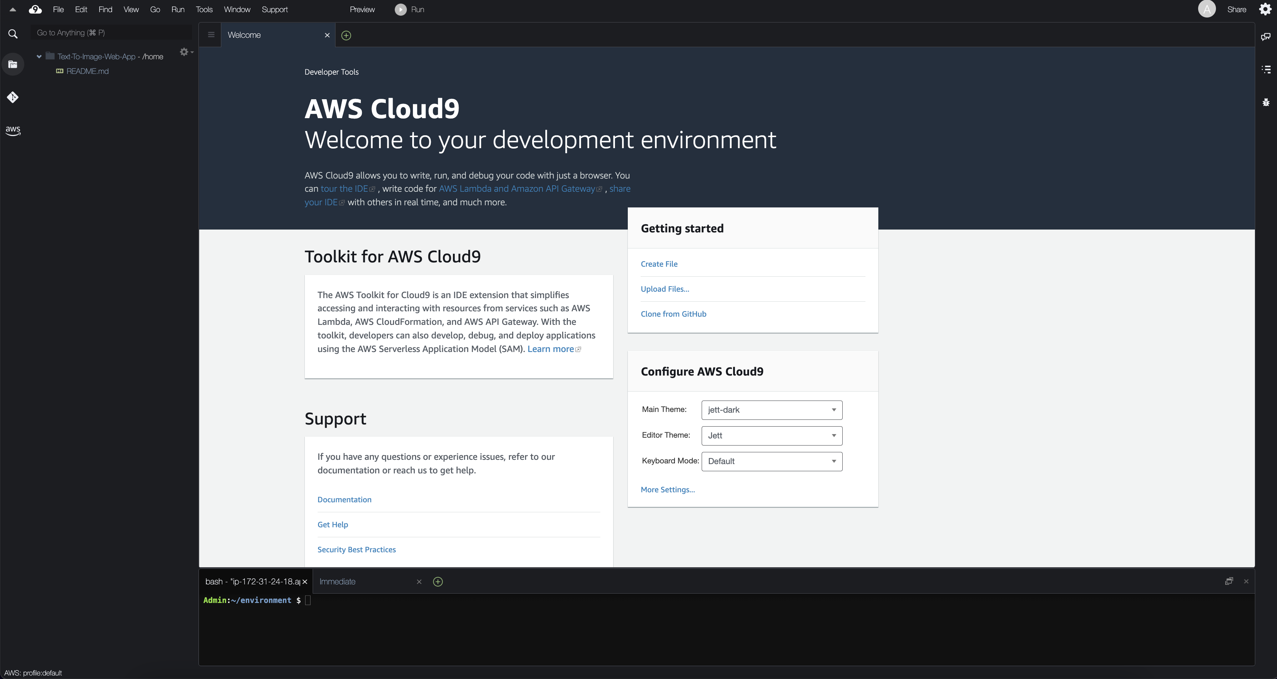Open the Run menu
This screenshot has width=1277, height=679.
(178, 9)
